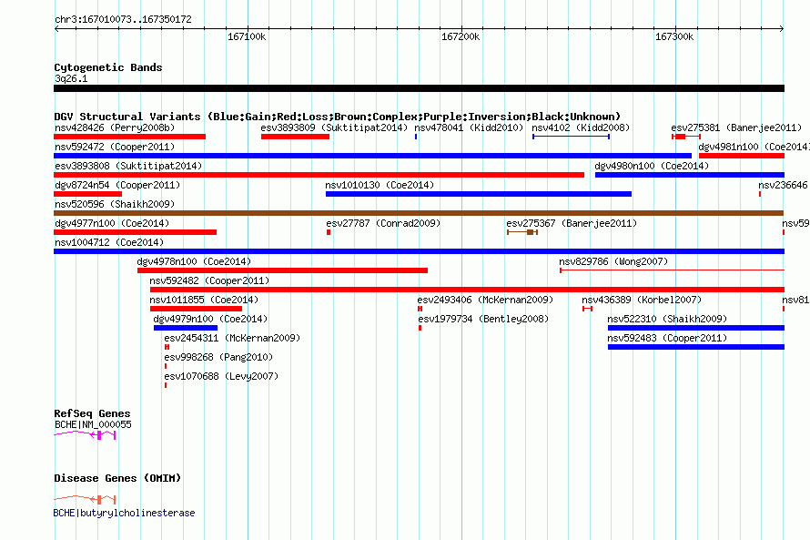Open variant nsv478041 (Kidd2010)

pos(469,127)
